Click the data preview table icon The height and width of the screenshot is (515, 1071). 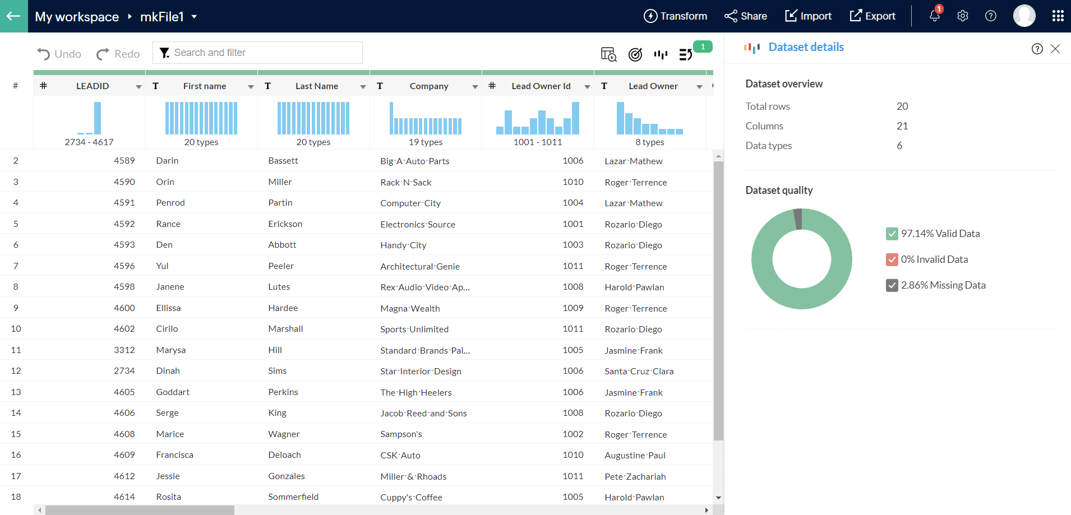[x=608, y=54]
